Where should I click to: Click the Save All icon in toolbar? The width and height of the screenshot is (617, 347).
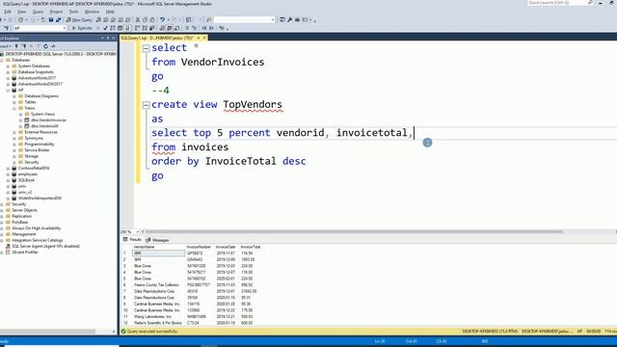(58, 19)
